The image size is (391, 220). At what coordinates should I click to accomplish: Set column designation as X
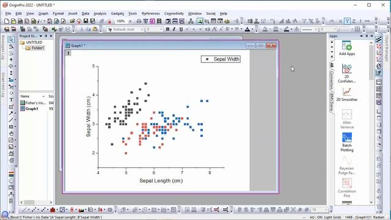[341, 21]
